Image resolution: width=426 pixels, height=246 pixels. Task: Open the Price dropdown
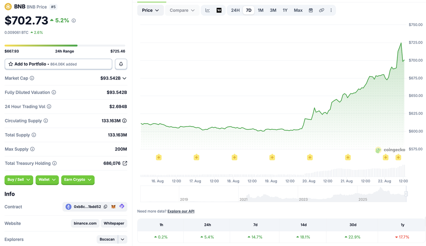tap(150, 10)
